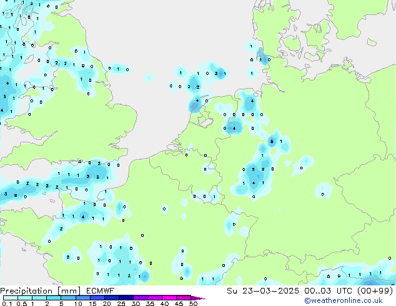Click the 'ECMWF' model label

[x=100, y=291]
